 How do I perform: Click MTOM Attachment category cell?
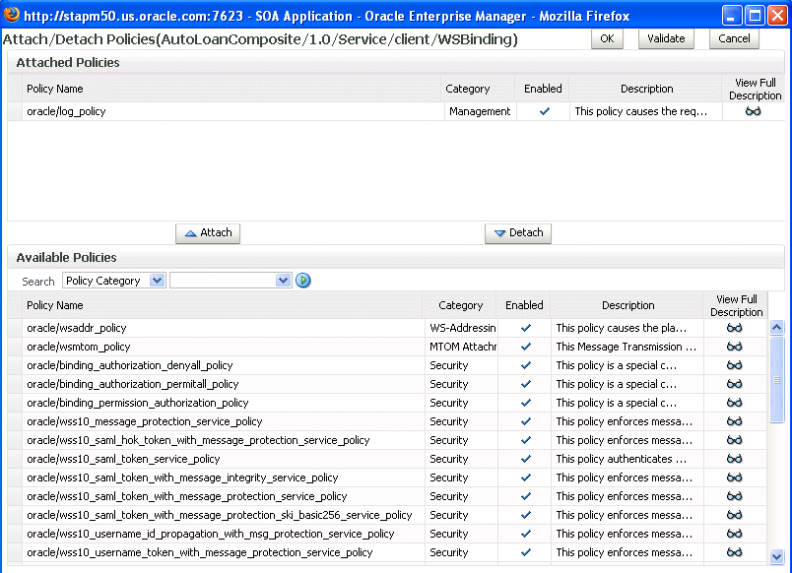[x=462, y=347]
